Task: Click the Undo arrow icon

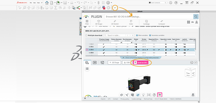Action: click(x=78, y=3)
